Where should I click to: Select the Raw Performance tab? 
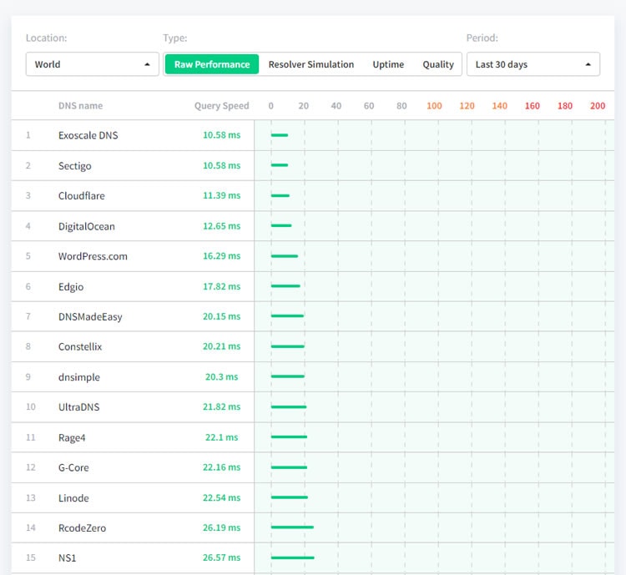[x=212, y=64]
